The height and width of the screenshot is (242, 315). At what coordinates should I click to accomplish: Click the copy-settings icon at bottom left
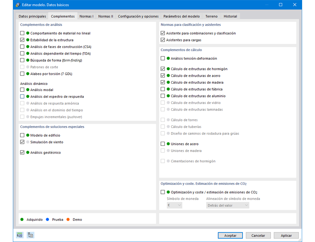click(x=31, y=235)
